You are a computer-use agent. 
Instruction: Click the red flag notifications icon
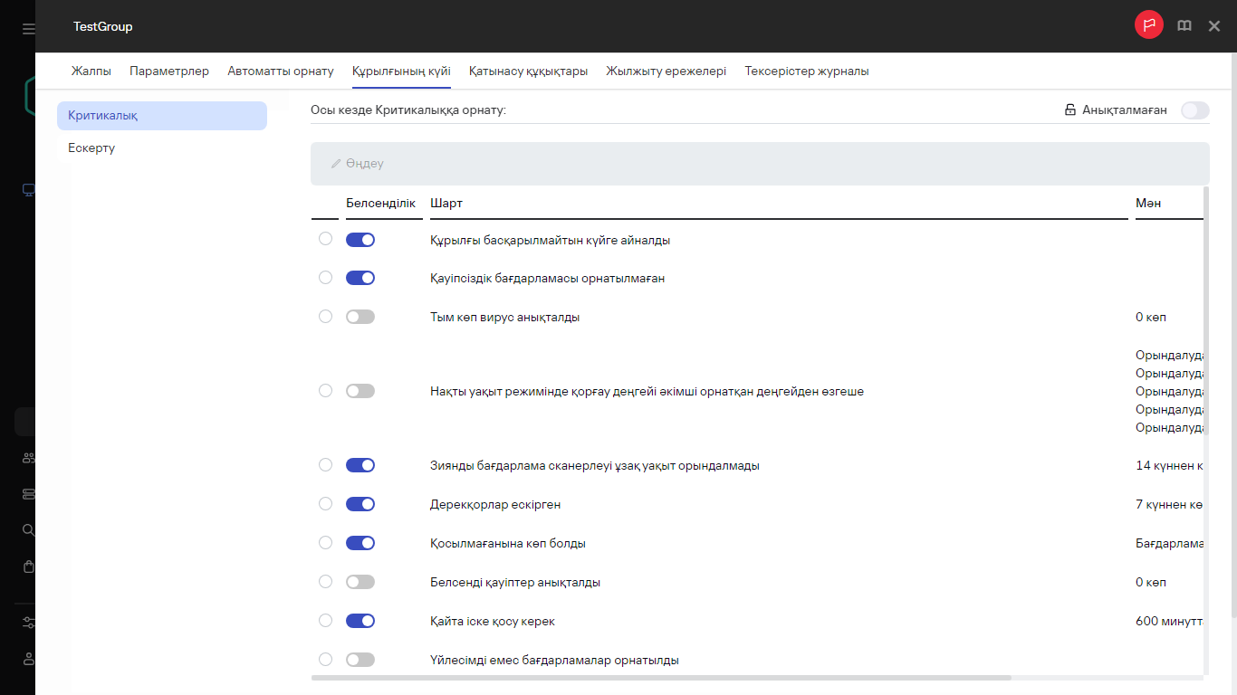(x=1148, y=25)
